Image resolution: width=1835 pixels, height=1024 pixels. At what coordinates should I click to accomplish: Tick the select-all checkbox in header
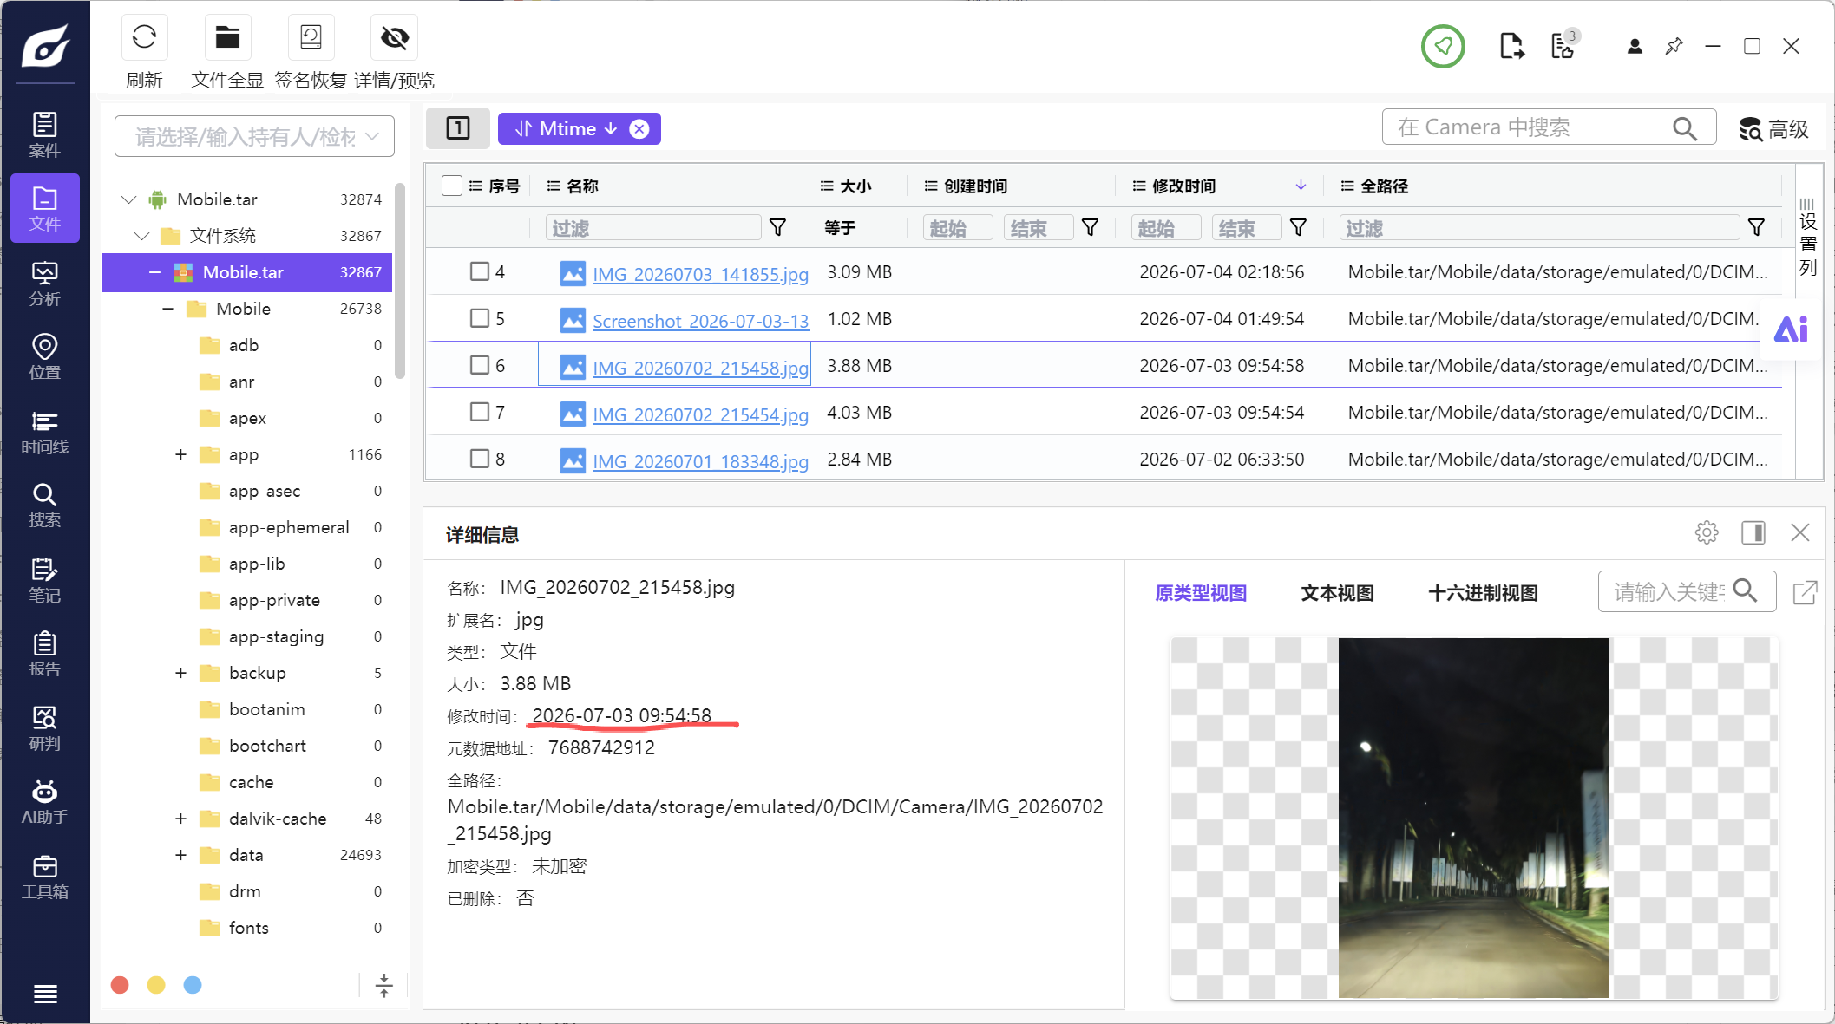click(451, 186)
